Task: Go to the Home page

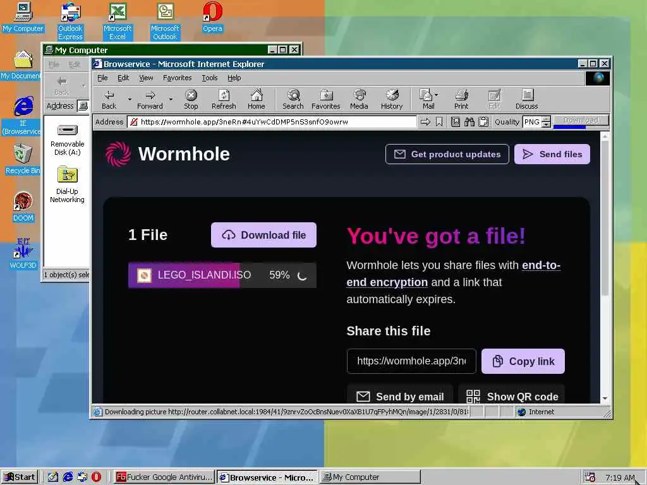Action: coord(257,100)
